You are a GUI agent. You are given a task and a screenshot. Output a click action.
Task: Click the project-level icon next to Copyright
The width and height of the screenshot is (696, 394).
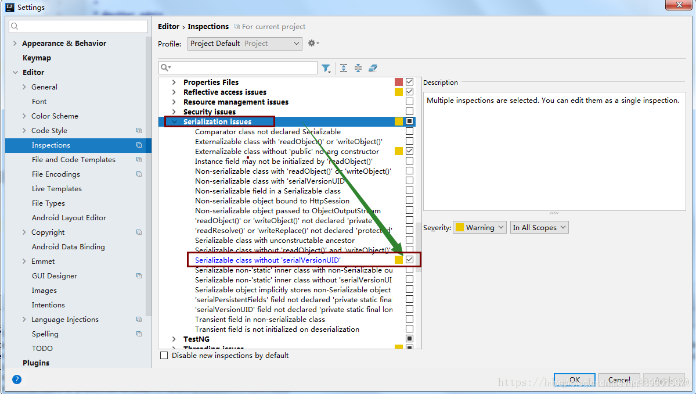point(139,232)
